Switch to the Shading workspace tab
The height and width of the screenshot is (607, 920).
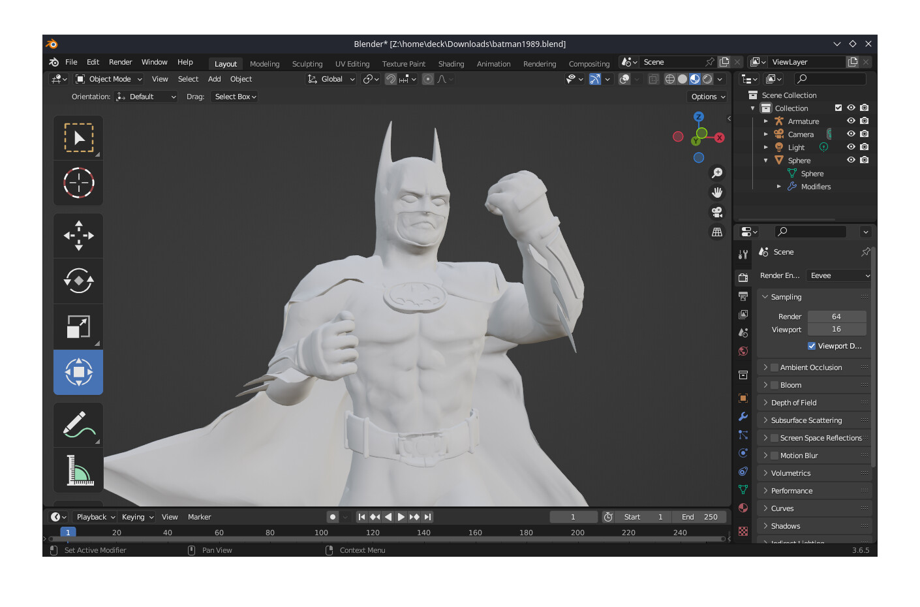[451, 64]
